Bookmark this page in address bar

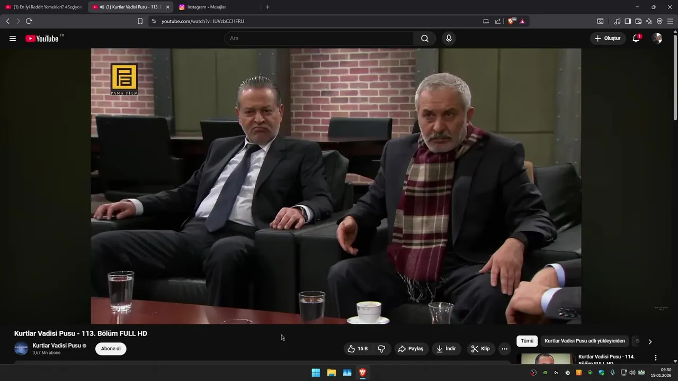click(140, 21)
